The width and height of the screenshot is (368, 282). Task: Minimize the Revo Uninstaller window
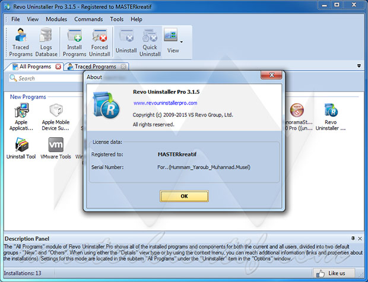pyautogui.click(x=325, y=5)
